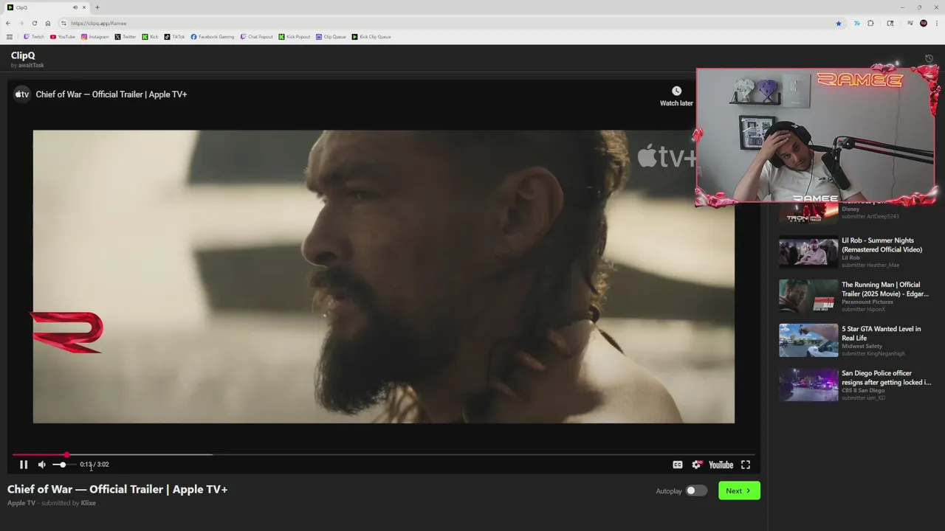
Task: Open the browser extensions puzzle icon
Action: [x=870, y=23]
